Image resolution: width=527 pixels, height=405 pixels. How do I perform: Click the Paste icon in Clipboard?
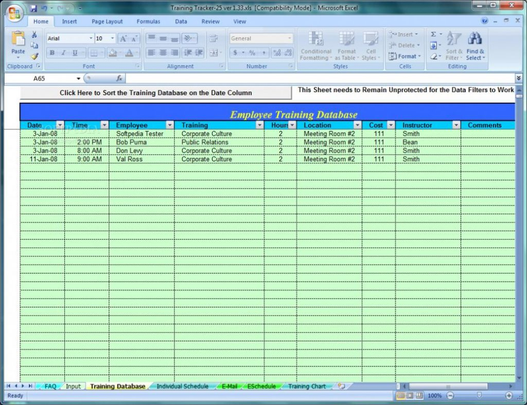(18, 40)
